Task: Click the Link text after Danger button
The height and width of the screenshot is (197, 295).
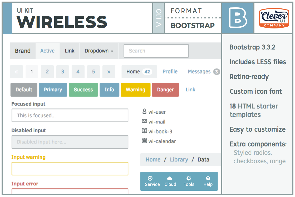Action: tap(190, 90)
